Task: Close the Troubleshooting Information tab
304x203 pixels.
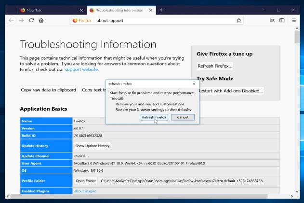Action: pyautogui.click(x=151, y=10)
